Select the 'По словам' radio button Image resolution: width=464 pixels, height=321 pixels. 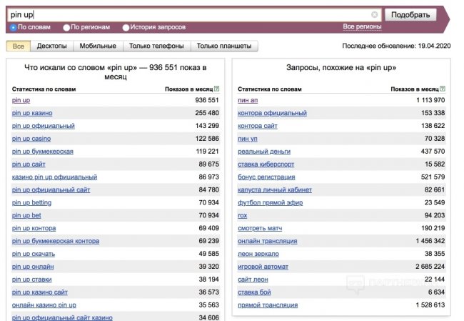[x=13, y=27]
